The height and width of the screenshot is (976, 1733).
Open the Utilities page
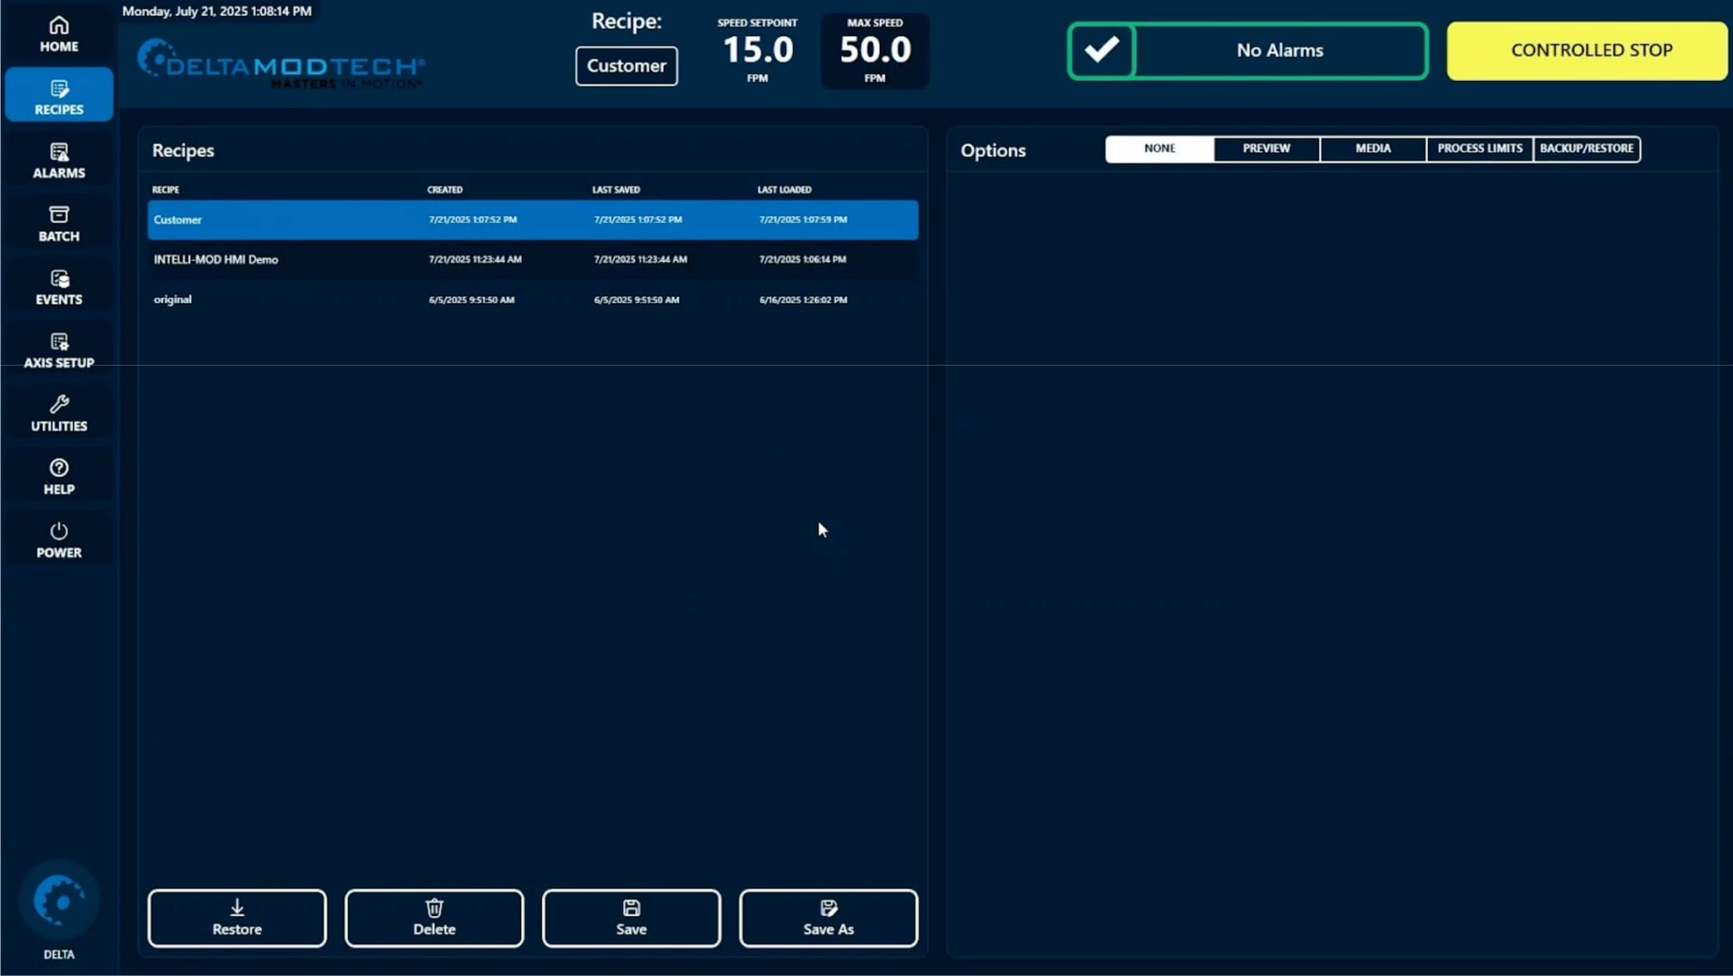tap(58, 413)
